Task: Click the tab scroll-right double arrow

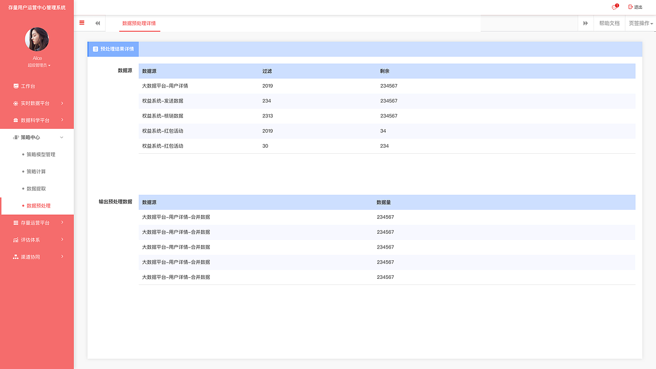Action: pos(585,23)
